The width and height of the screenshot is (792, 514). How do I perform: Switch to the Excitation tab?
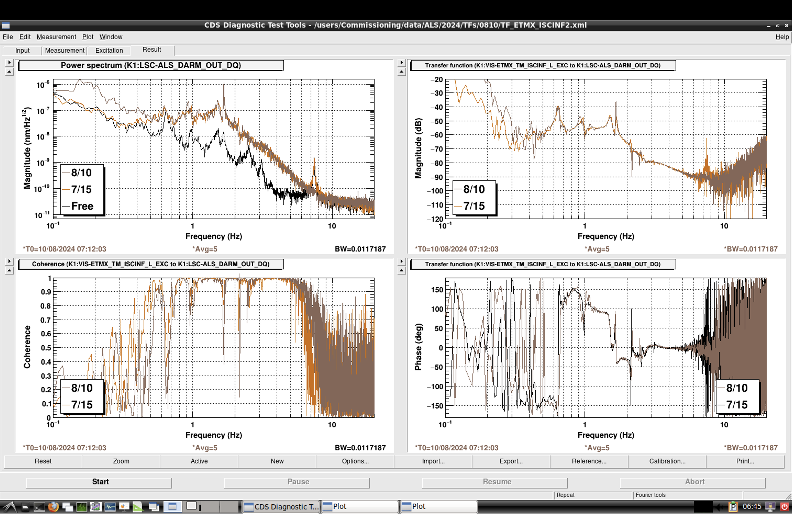pos(109,51)
